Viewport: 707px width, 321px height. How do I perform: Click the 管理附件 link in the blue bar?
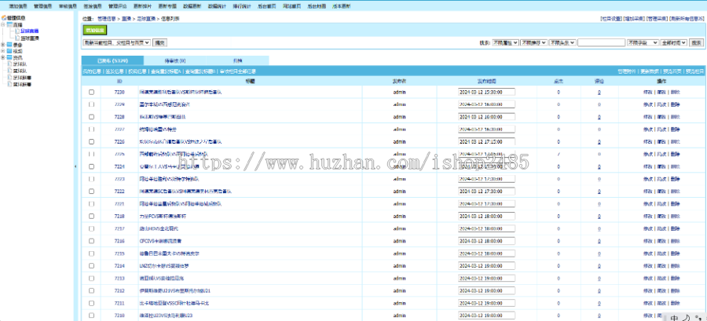(x=626, y=71)
